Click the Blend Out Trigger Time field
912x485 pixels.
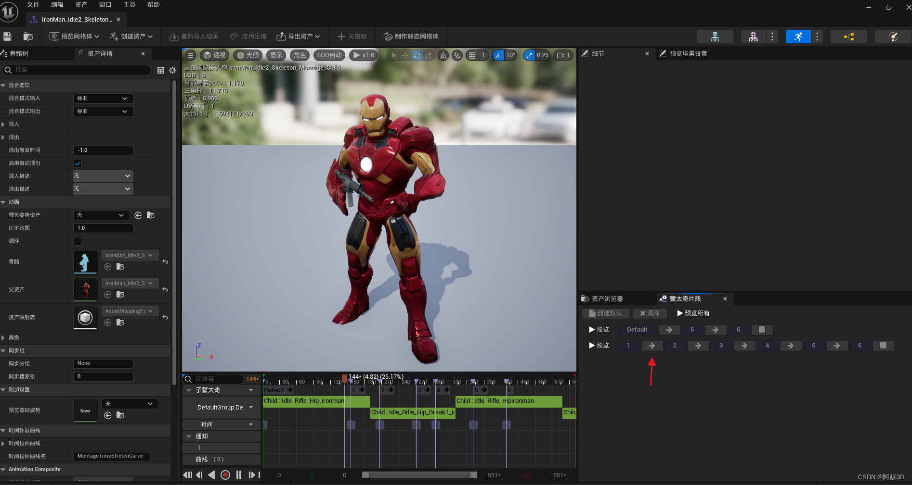click(103, 150)
